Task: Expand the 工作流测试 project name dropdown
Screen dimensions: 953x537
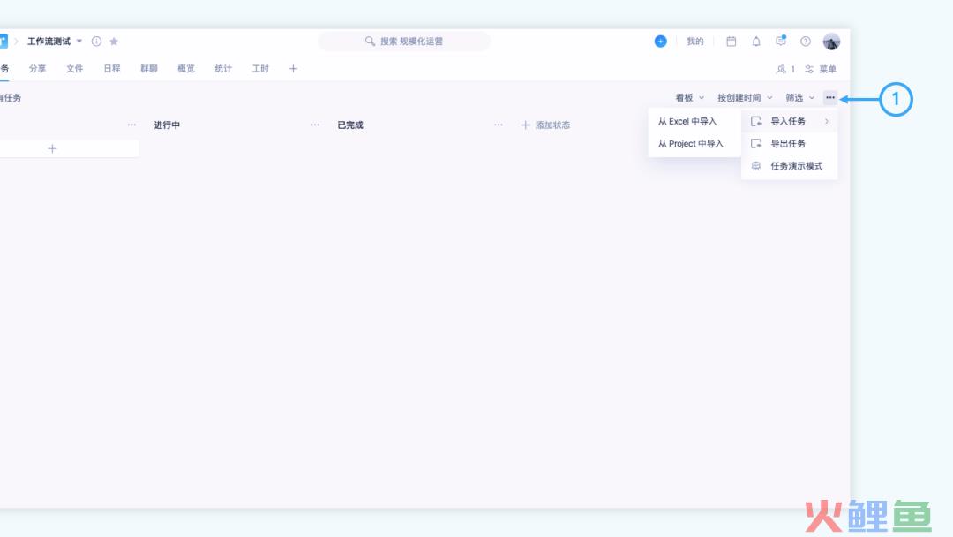Action: point(79,42)
